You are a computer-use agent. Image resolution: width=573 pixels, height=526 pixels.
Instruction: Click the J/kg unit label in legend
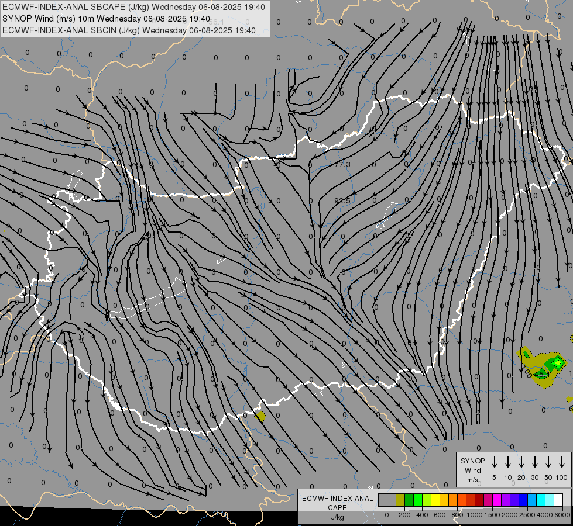[337, 517]
